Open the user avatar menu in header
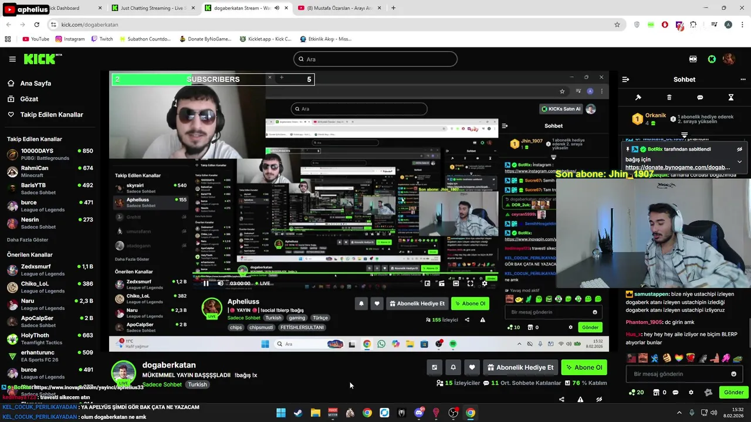751x422 pixels. (x=729, y=59)
